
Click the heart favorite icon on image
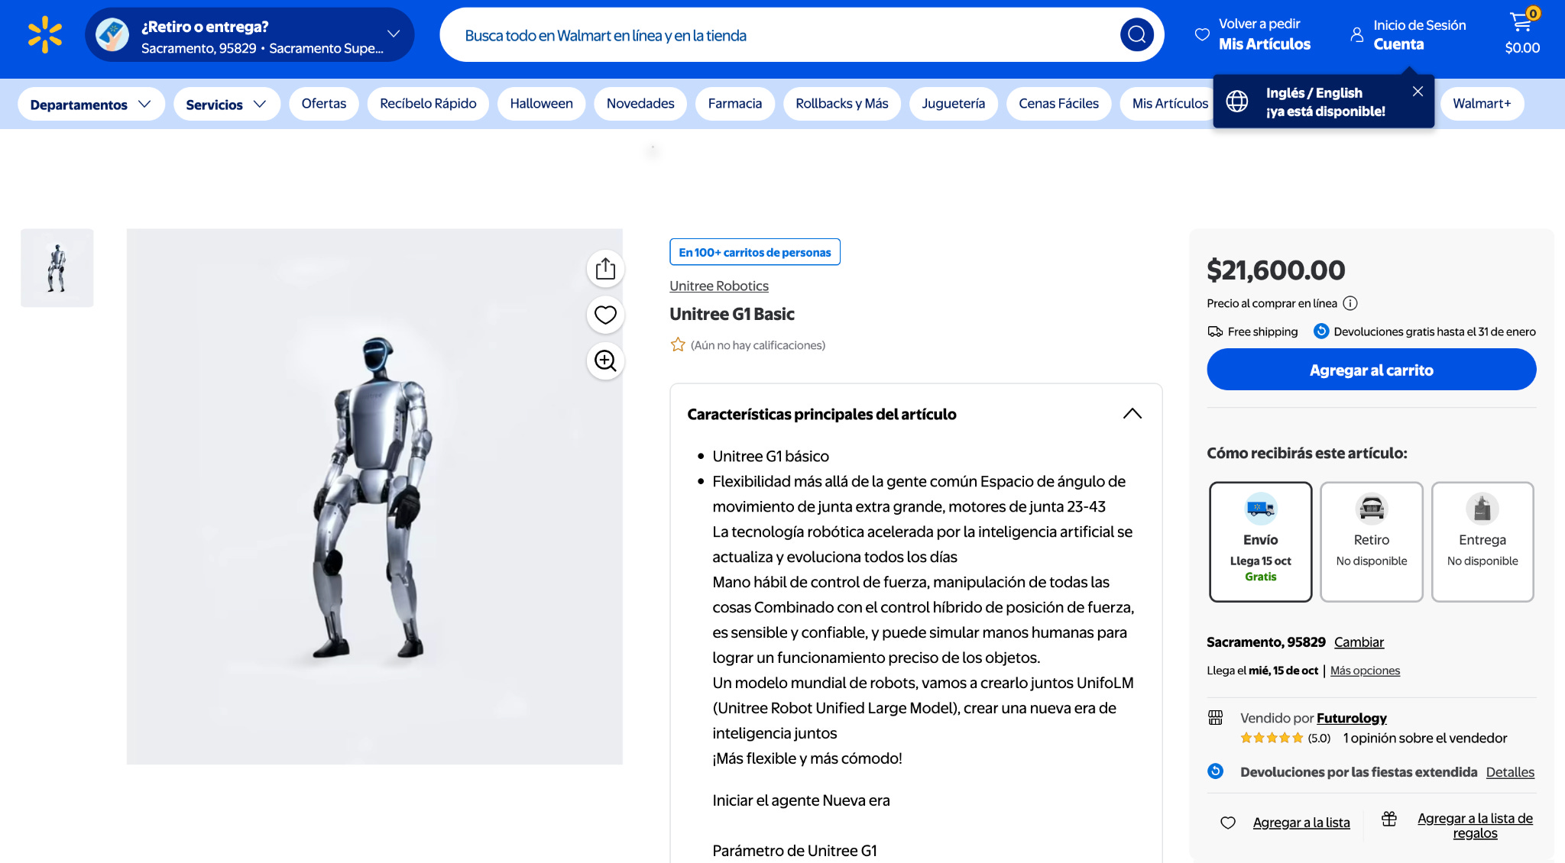point(605,315)
